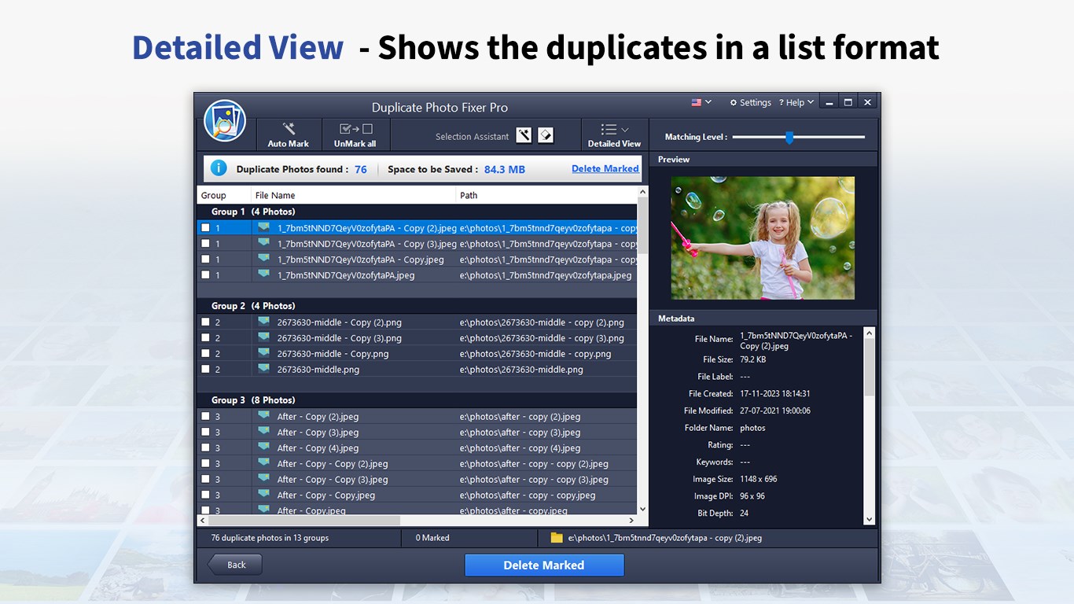Click the preview photo of the girl with bubbles
This screenshot has width=1074, height=604.
tap(763, 238)
